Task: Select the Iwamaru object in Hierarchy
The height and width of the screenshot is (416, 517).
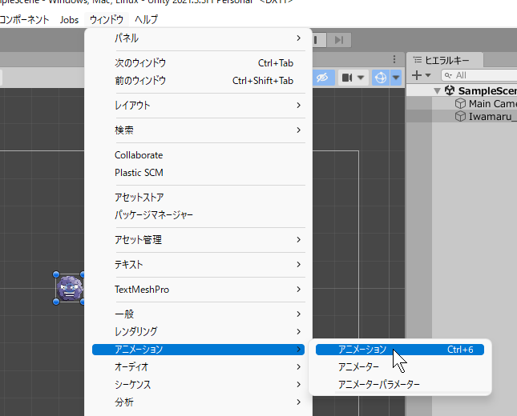Action: (x=462, y=117)
